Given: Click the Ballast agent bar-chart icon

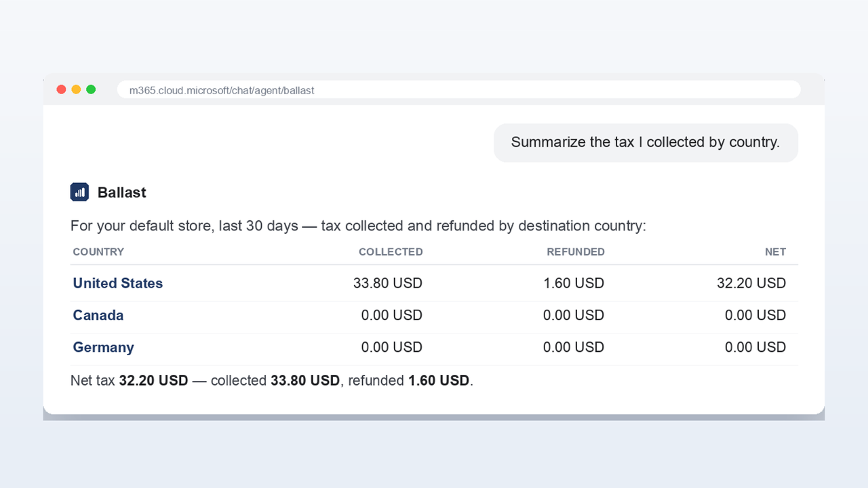Looking at the screenshot, I should (79, 192).
